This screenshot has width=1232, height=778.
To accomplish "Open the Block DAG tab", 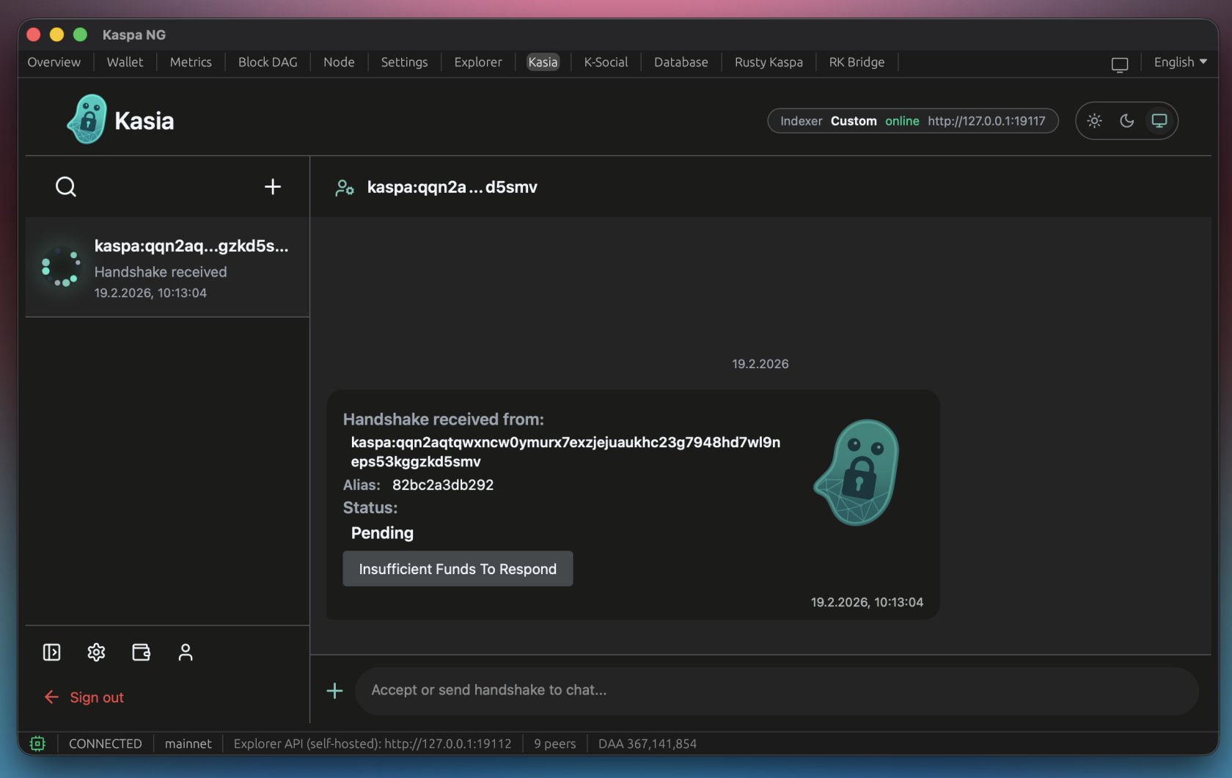I will click(268, 62).
